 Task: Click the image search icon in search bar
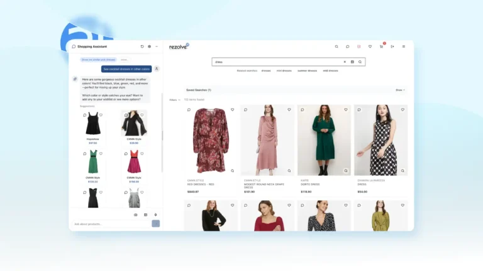352,62
